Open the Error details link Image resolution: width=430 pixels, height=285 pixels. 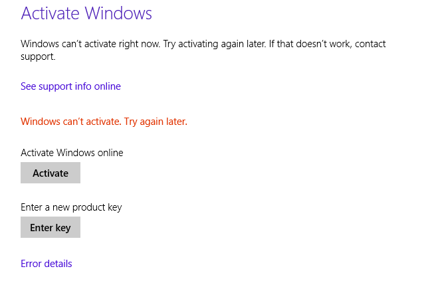(47, 264)
